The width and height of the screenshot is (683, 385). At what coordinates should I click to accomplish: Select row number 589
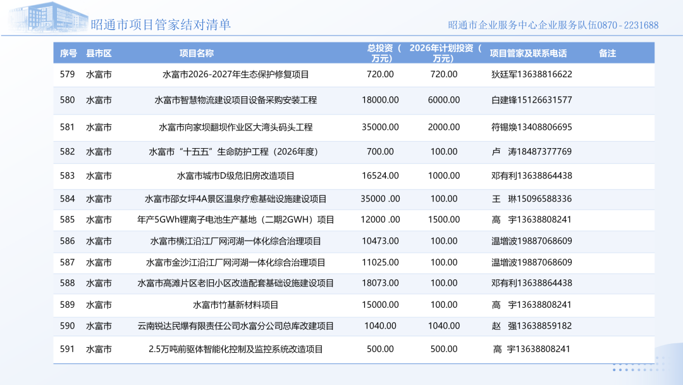pyautogui.click(x=68, y=305)
